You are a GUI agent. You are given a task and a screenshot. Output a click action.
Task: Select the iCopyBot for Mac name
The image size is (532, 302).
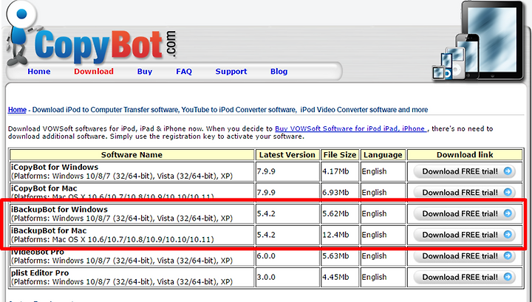44,188
